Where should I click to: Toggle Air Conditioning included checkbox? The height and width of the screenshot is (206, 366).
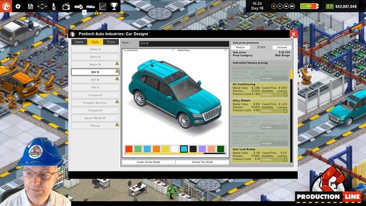(285, 94)
